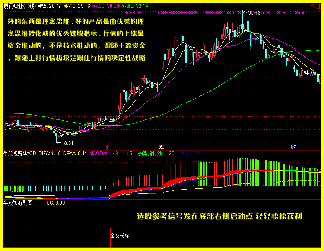Click the blue '财' marker below the chart

pyautogui.click(x=293, y=147)
